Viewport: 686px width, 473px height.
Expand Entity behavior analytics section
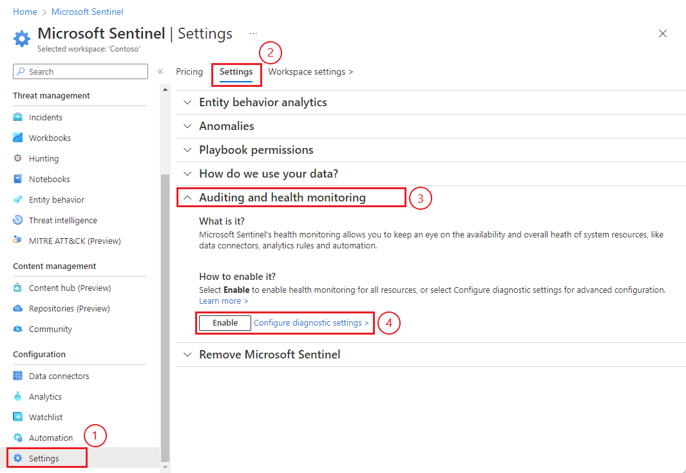187,102
